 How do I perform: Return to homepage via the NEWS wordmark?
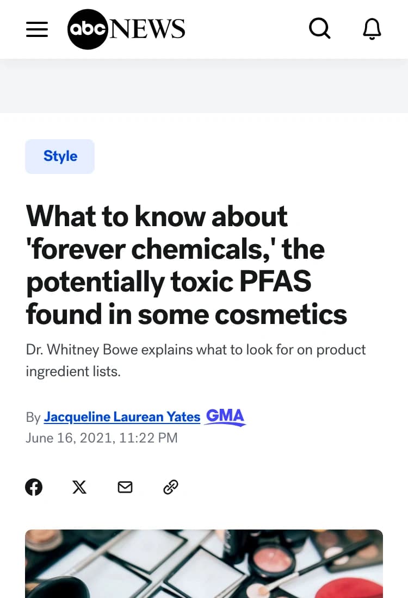click(147, 29)
